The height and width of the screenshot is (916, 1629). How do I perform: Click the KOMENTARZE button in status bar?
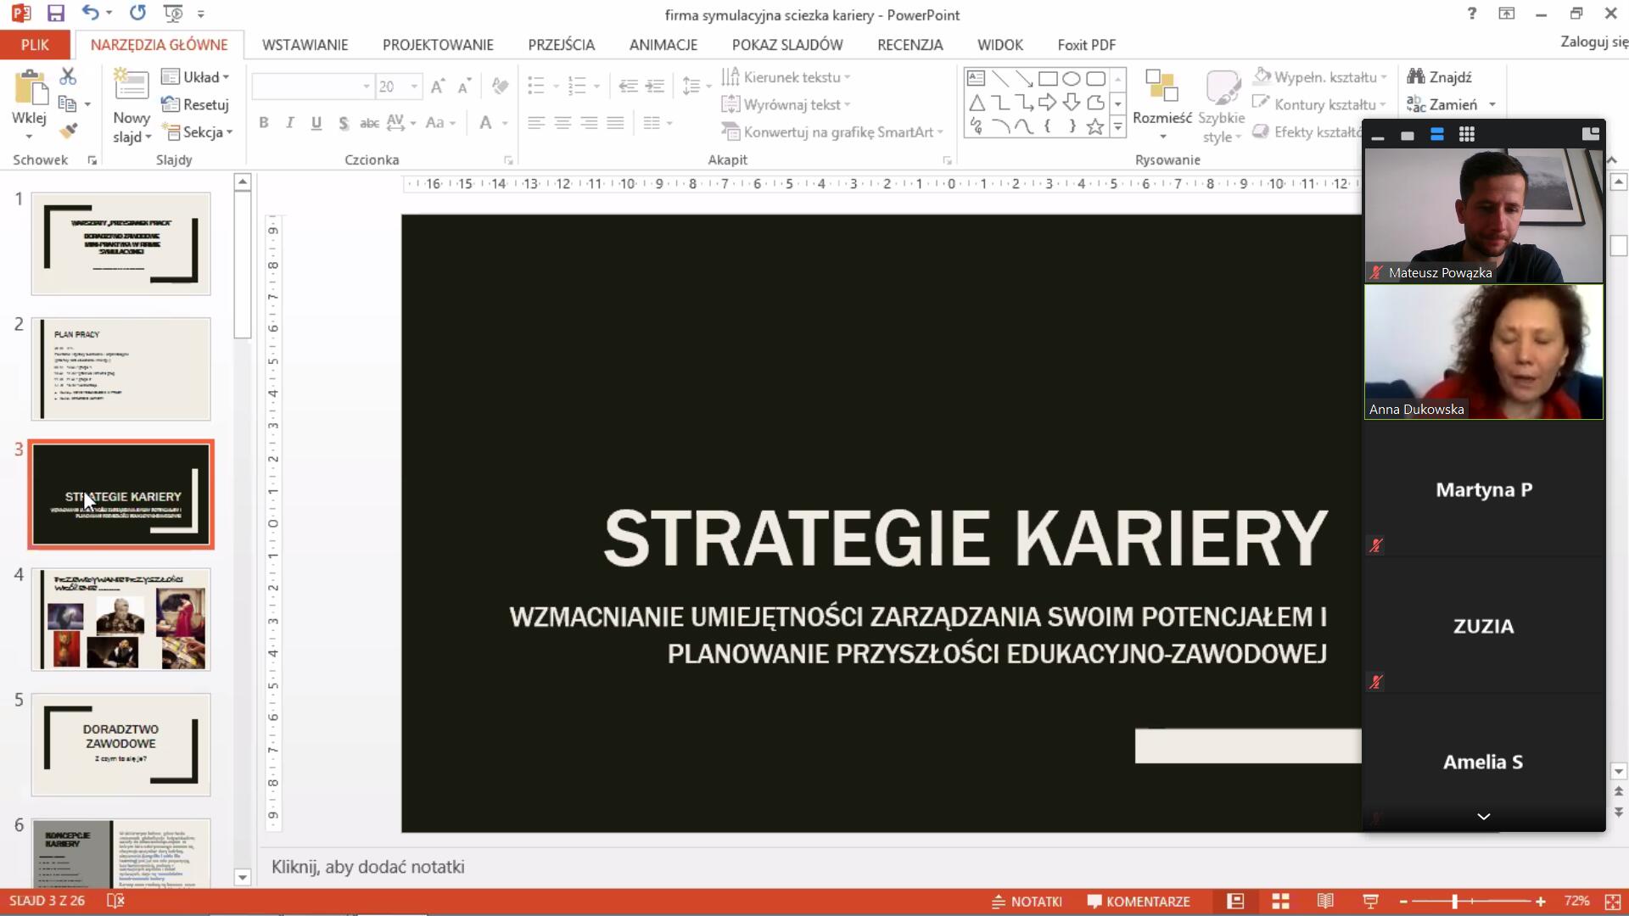coord(1139,901)
